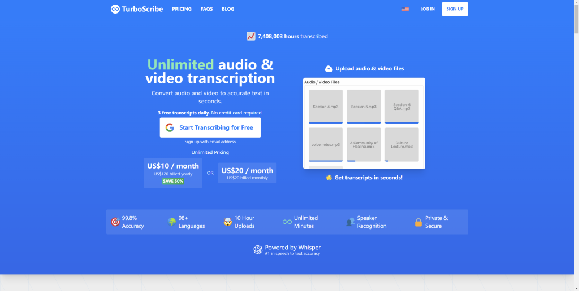Click the target icon for 99.8% Accuracy
Viewport: 579px width, 291px height.
[x=115, y=222]
